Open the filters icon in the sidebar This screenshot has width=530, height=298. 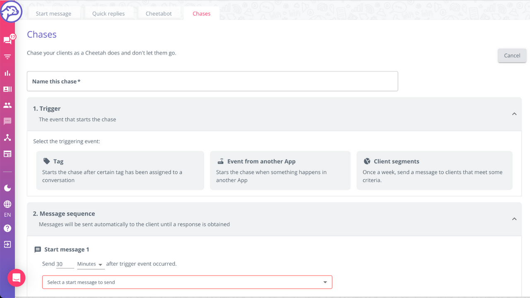click(7, 57)
